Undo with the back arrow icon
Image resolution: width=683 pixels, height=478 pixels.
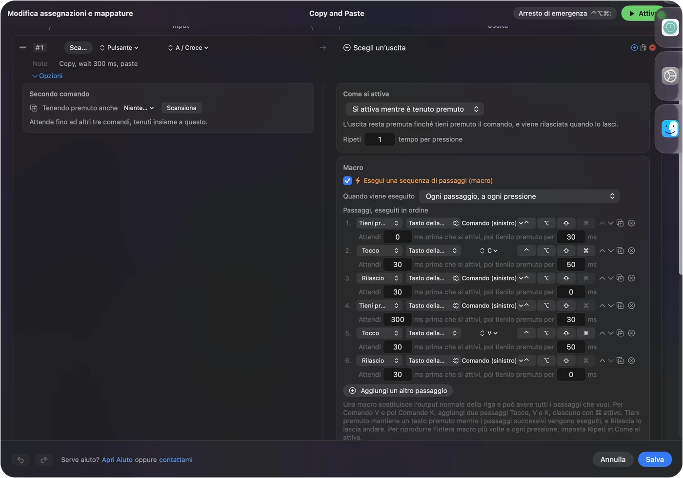(x=20, y=459)
